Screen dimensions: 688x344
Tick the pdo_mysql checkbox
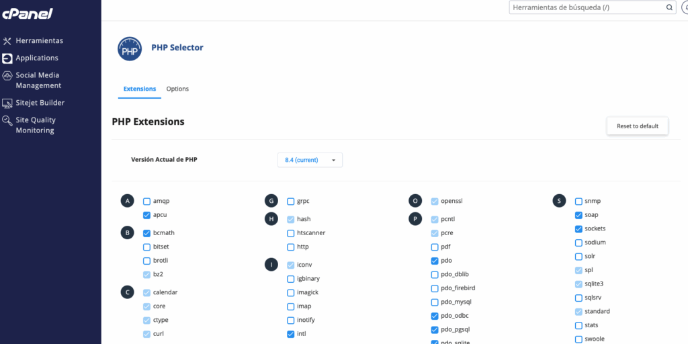point(435,302)
